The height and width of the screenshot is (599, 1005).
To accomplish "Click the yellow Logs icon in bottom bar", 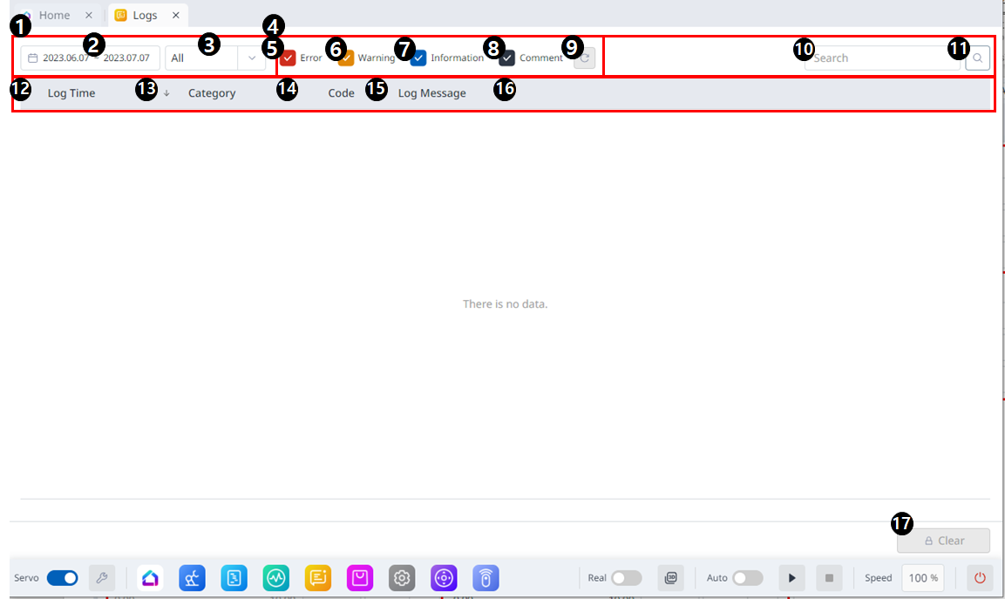I will [317, 577].
